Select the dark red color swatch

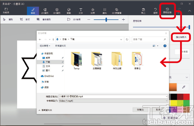tap(180, 97)
